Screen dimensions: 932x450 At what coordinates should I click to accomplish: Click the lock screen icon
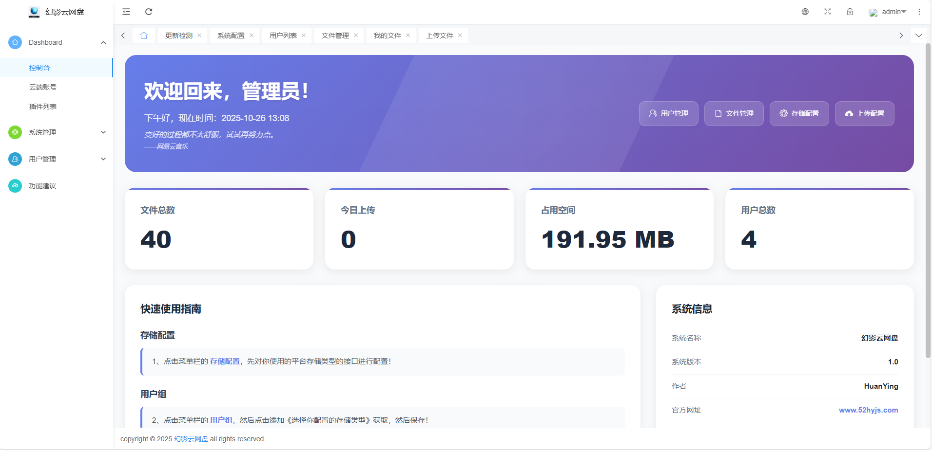click(x=850, y=12)
